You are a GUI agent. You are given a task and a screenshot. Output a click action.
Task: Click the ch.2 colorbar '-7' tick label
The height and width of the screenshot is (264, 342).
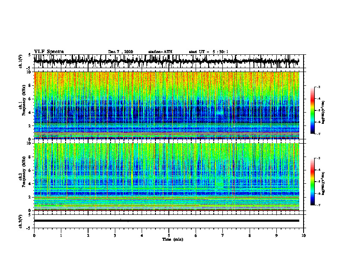[x=318, y=205]
